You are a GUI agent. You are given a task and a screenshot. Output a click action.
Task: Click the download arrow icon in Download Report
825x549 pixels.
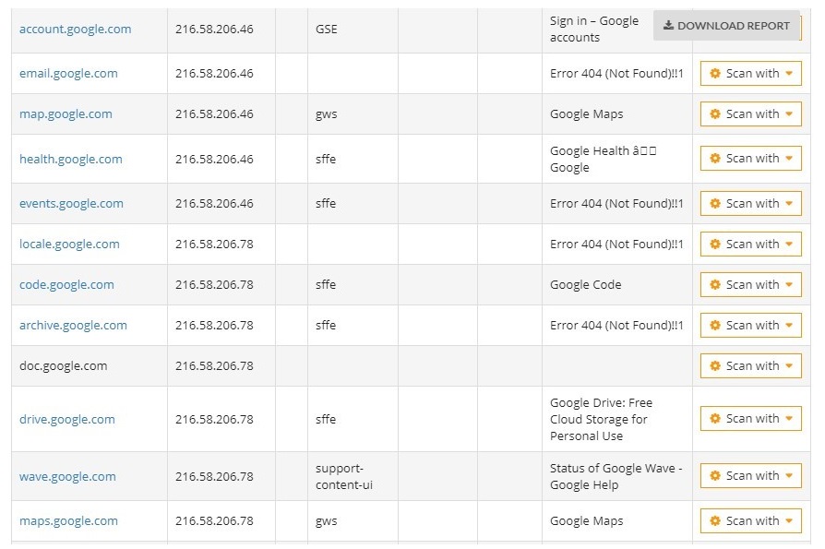[x=668, y=25]
